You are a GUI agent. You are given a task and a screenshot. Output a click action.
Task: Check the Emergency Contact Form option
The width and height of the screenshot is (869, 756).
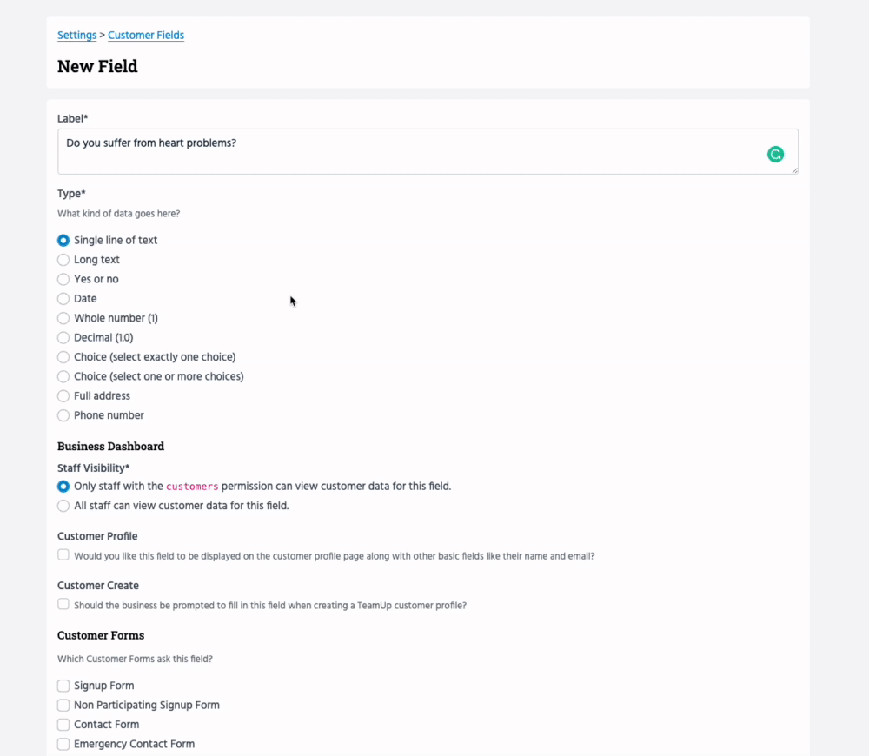coord(63,745)
